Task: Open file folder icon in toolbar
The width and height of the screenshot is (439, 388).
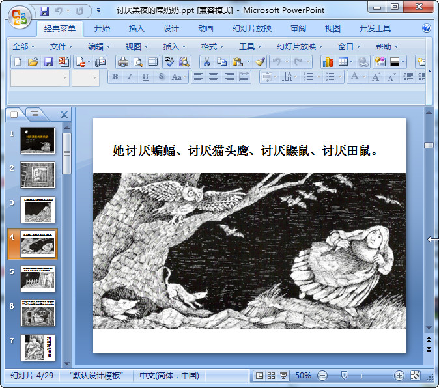Action: 33,62
